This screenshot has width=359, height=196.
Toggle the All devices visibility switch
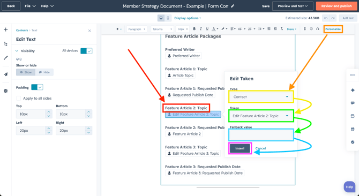point(86,51)
